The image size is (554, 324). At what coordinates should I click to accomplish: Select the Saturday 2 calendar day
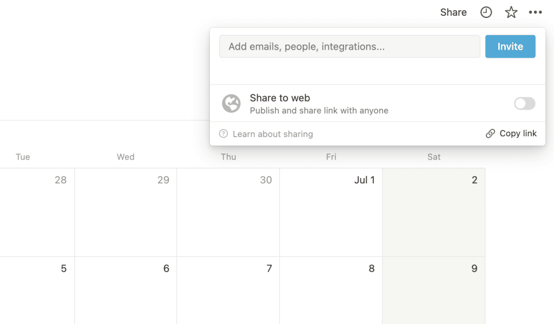(x=433, y=213)
